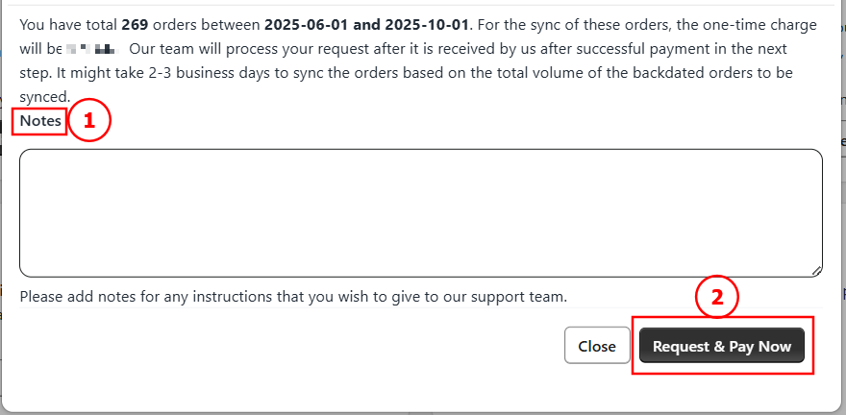Click the red circled number 1 marker

(89, 121)
